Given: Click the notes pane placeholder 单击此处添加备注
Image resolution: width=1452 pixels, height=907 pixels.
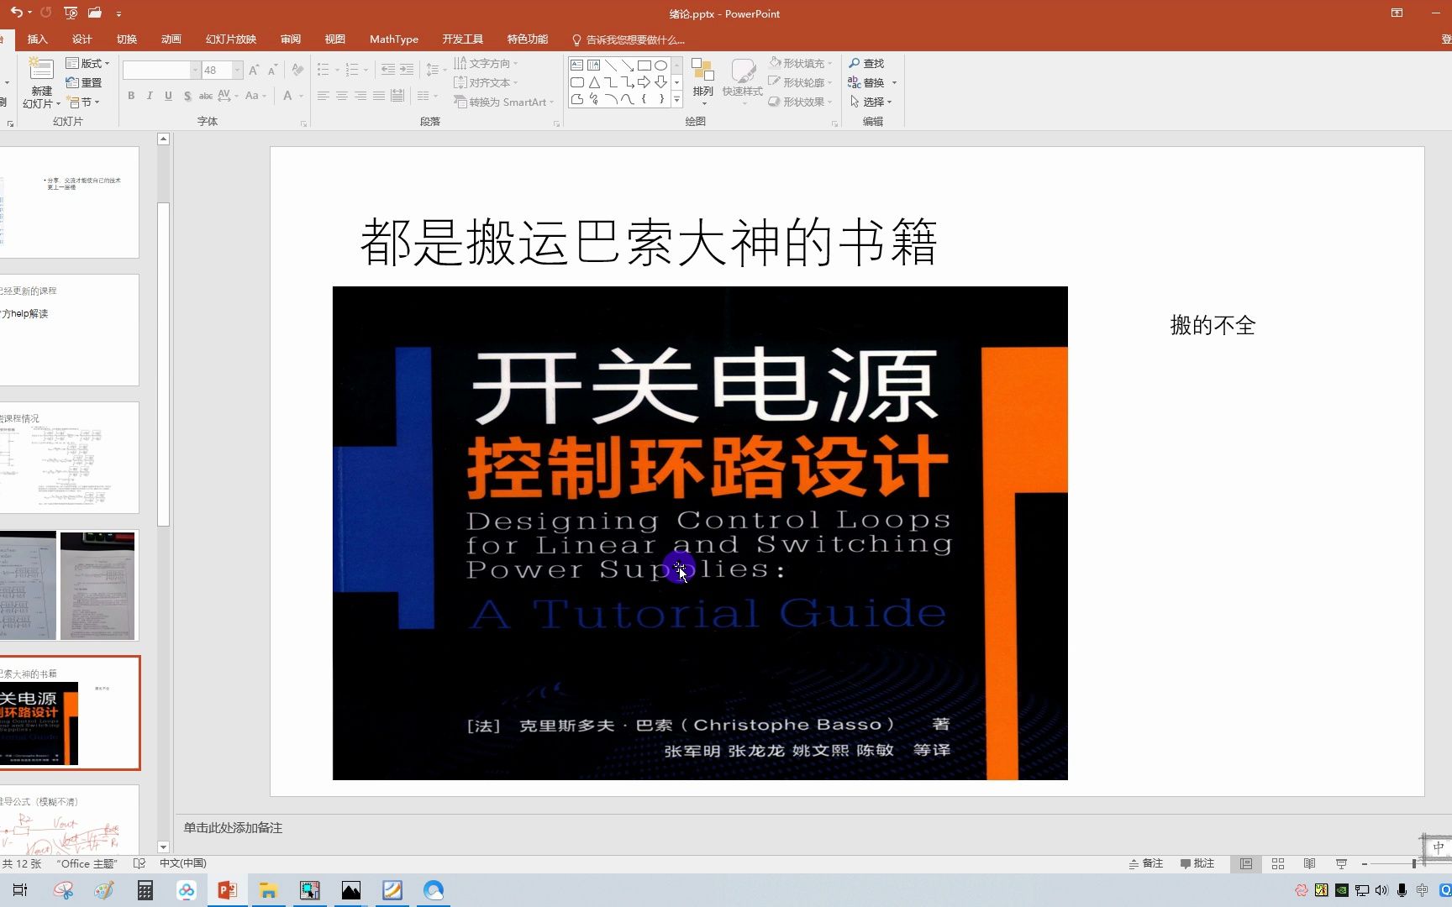Looking at the screenshot, I should 233,828.
